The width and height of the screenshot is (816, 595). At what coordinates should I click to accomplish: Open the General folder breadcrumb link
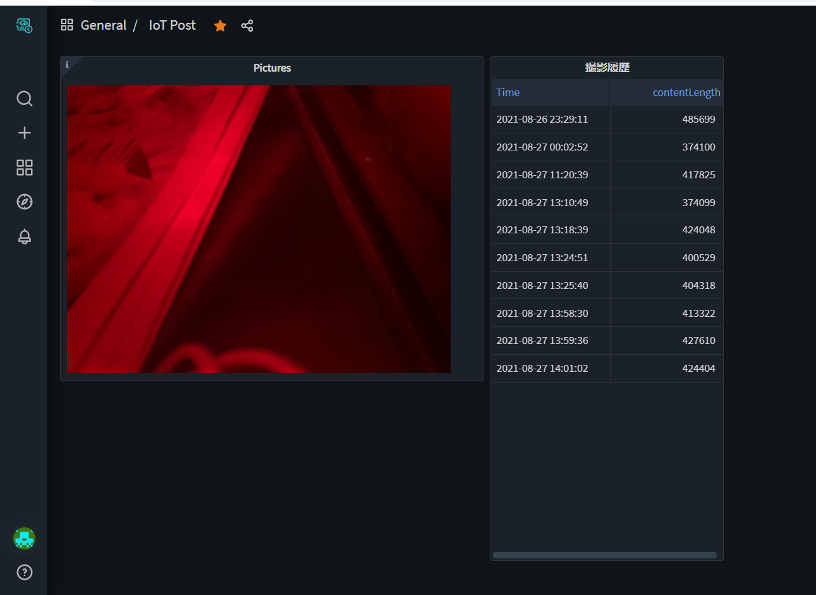[104, 25]
